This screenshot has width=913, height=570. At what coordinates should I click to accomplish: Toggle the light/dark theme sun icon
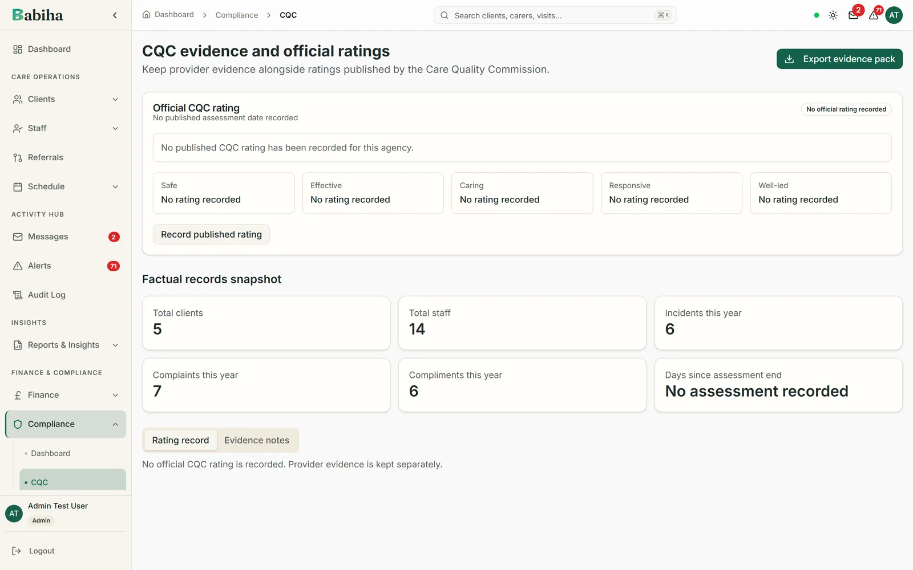833,15
